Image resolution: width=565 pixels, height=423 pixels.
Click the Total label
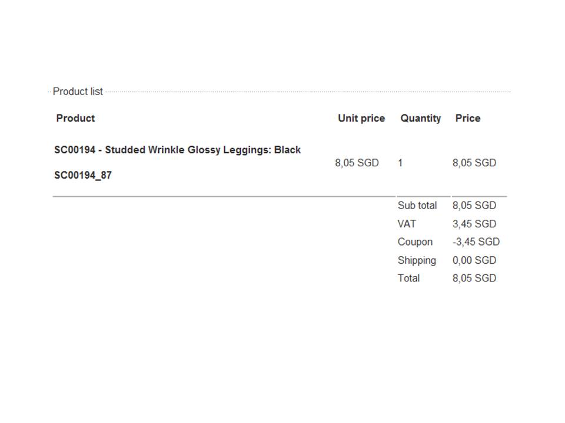408,278
